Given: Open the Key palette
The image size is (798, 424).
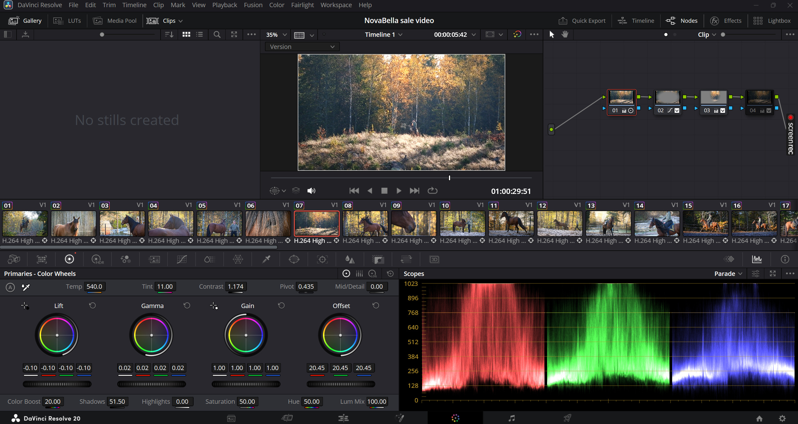Looking at the screenshot, I should pos(378,259).
